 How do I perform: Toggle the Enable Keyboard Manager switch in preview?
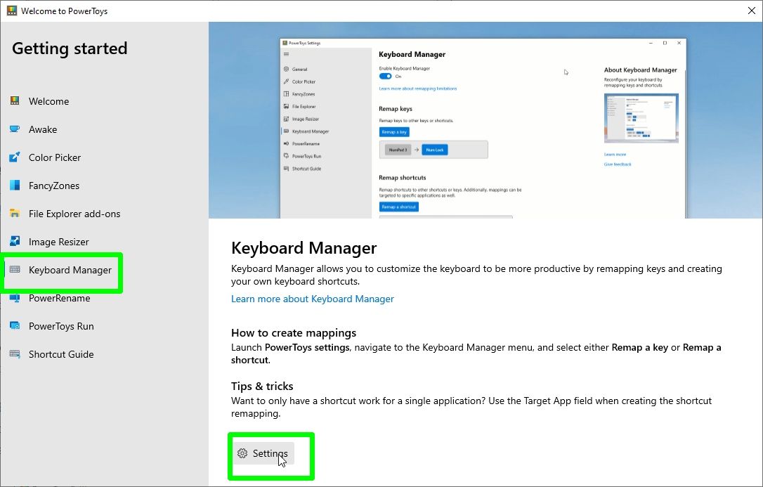point(386,76)
